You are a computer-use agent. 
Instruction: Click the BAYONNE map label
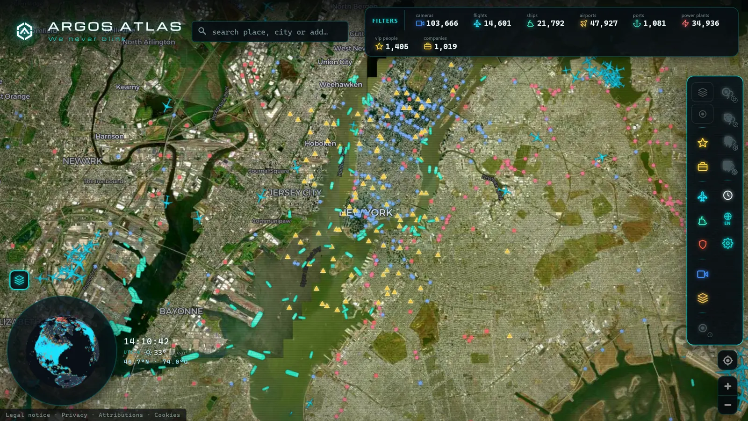click(x=181, y=311)
